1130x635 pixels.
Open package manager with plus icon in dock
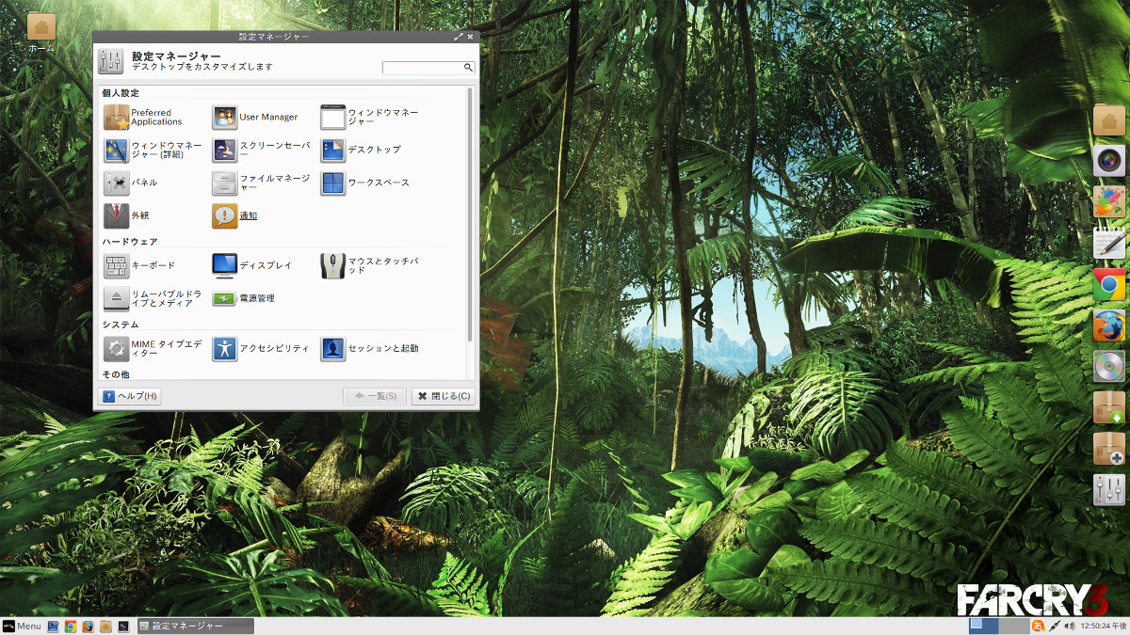pyautogui.click(x=1109, y=449)
